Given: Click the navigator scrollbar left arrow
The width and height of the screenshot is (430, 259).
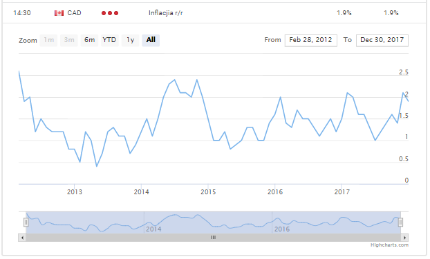Looking at the screenshot, I should click(22, 238).
